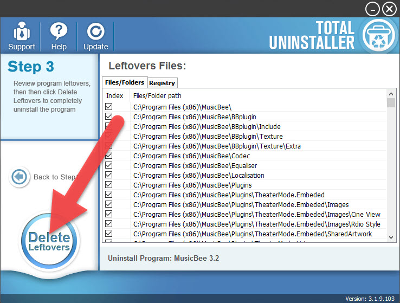400x303 pixels.
Task: Select the path ending in MusicBee\Codec
Action: tap(191, 156)
